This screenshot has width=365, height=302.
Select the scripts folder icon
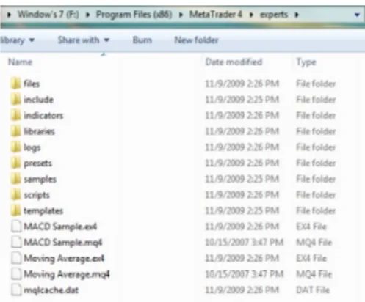coord(15,195)
